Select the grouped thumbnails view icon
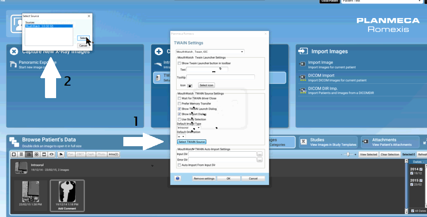Viewport: 427px width, 217px height. (29, 155)
